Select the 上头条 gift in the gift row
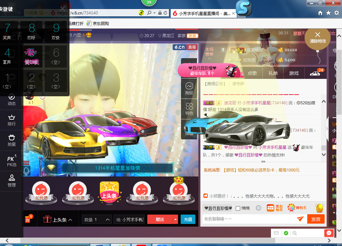The height and width of the screenshot is (246, 342). point(109,192)
